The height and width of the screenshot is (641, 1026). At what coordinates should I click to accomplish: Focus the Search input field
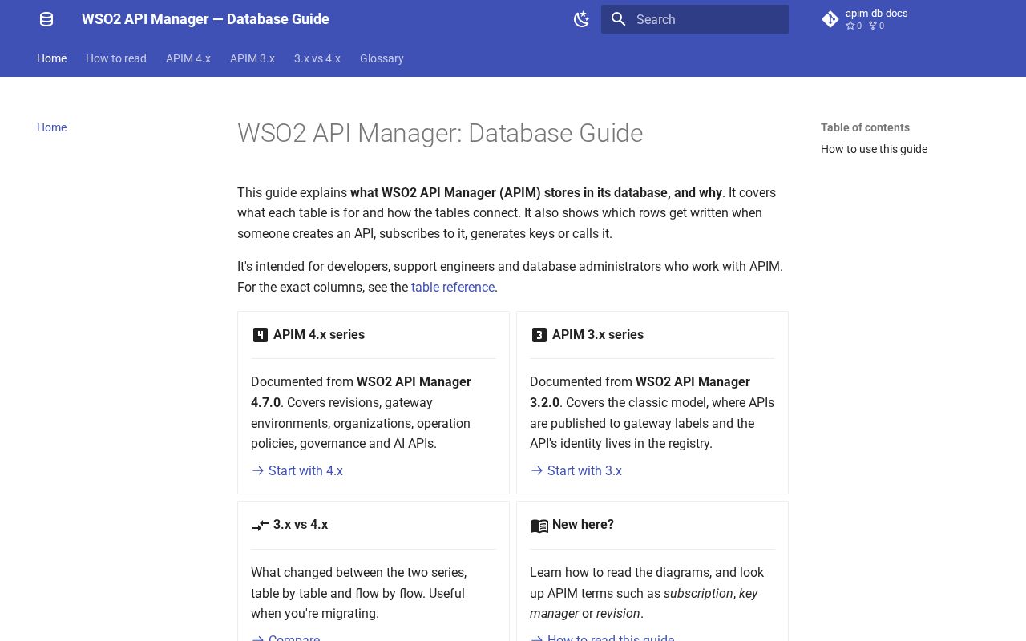pos(695,19)
